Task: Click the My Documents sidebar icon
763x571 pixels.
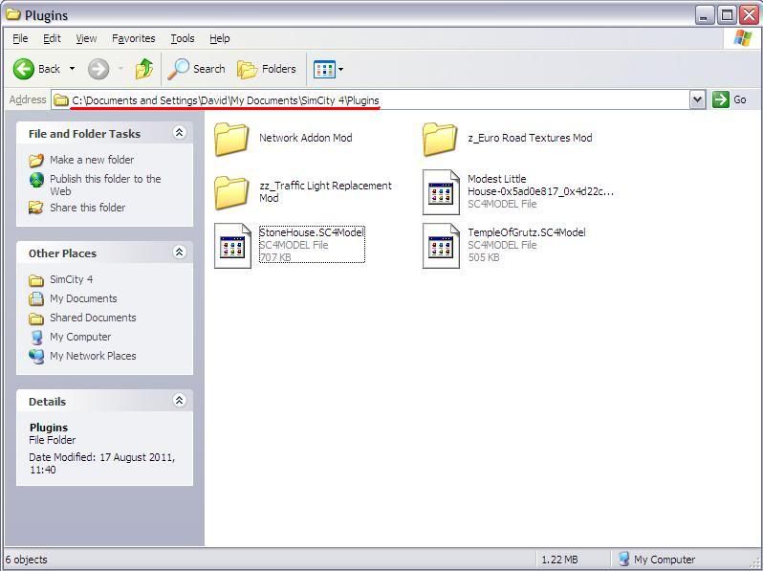Action: 36,298
